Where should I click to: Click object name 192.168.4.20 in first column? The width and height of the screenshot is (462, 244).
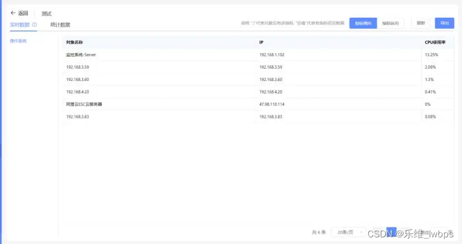[77, 91]
